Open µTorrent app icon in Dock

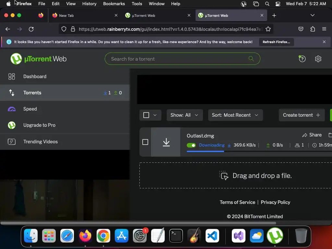tap(275, 235)
